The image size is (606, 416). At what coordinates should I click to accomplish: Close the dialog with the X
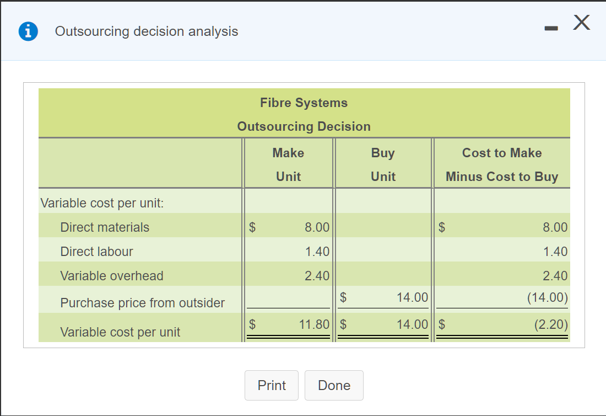[x=581, y=23]
